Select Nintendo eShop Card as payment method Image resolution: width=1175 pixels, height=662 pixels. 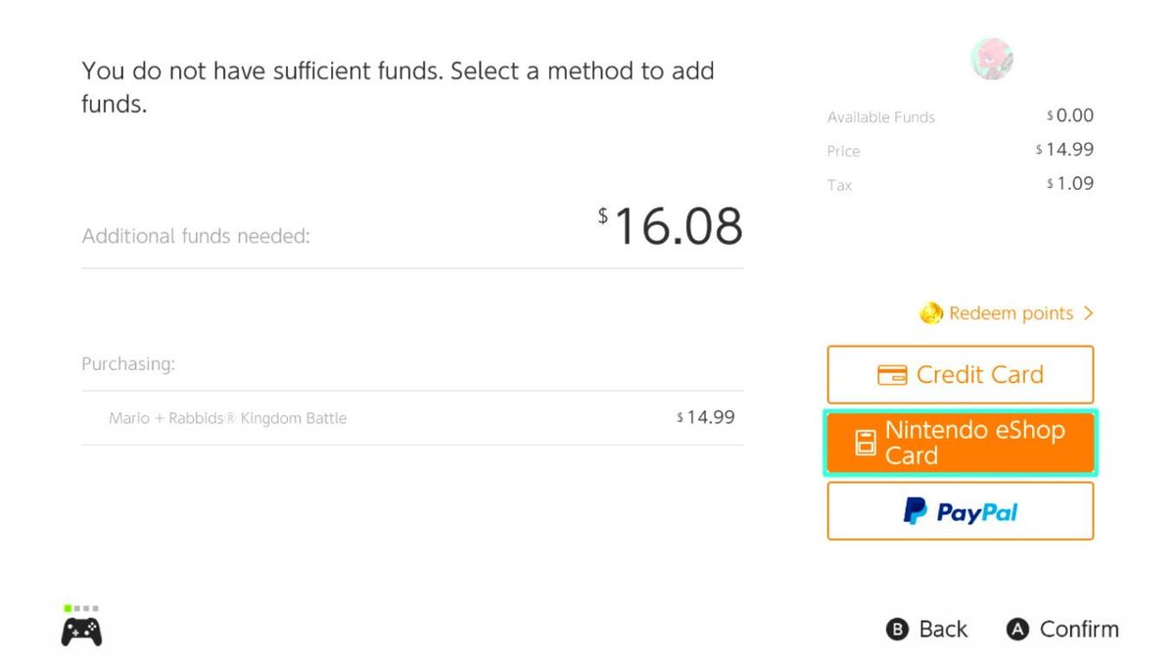click(961, 442)
